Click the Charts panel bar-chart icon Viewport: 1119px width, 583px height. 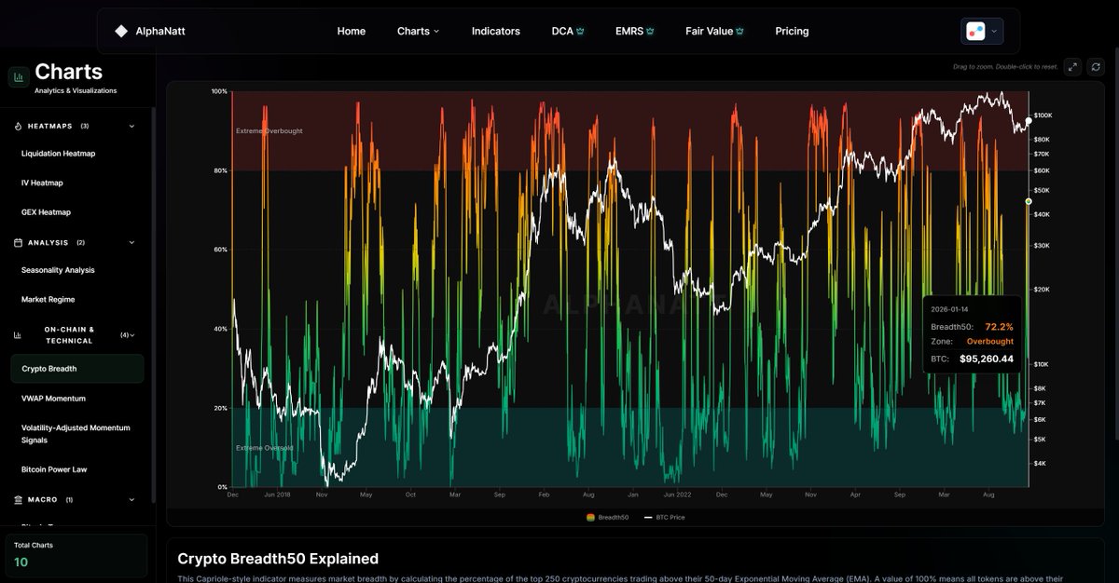(x=19, y=77)
